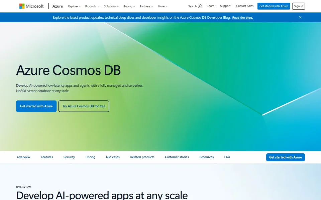Viewport: 321px width, 200px height.
Task: Open the Support link in header
Action: pos(225,6)
